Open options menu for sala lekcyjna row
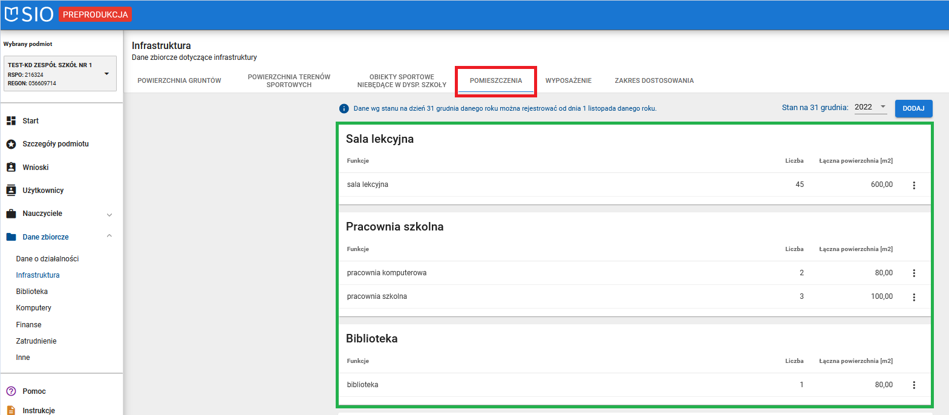949x415 pixels. pyautogui.click(x=914, y=185)
